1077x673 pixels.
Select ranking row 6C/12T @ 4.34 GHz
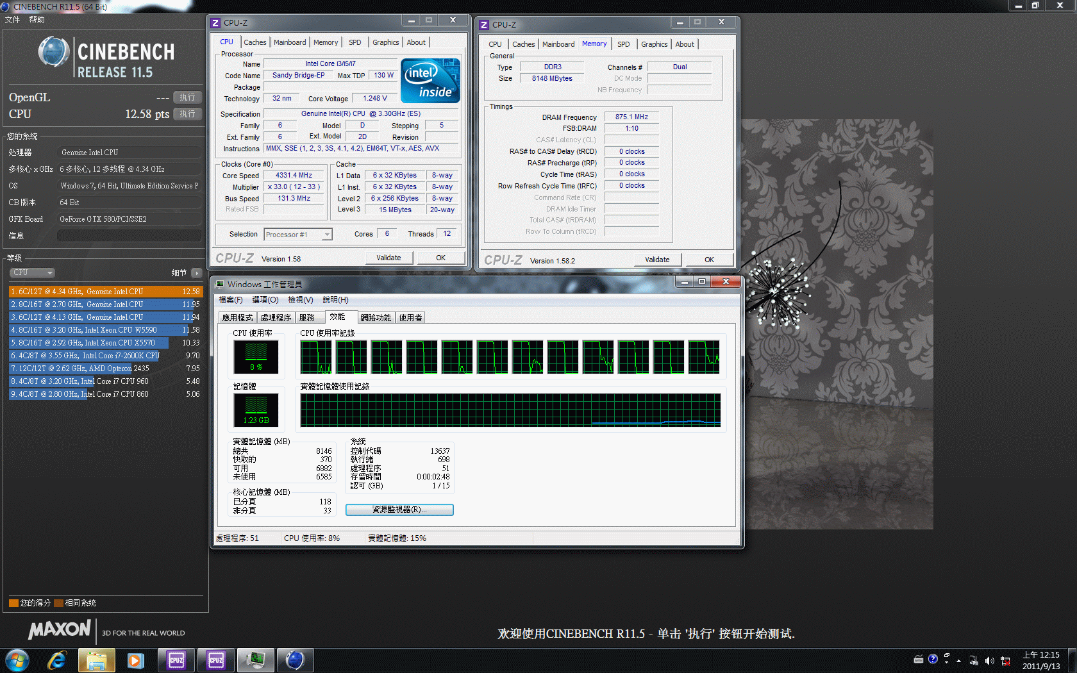pos(106,292)
